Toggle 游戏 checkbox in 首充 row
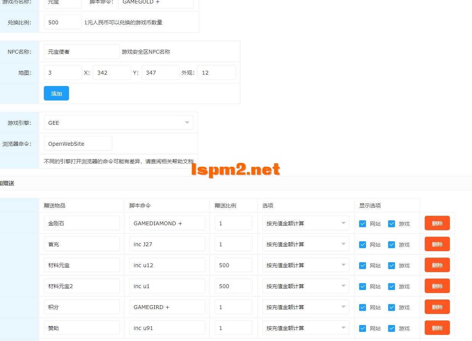 click(392, 244)
